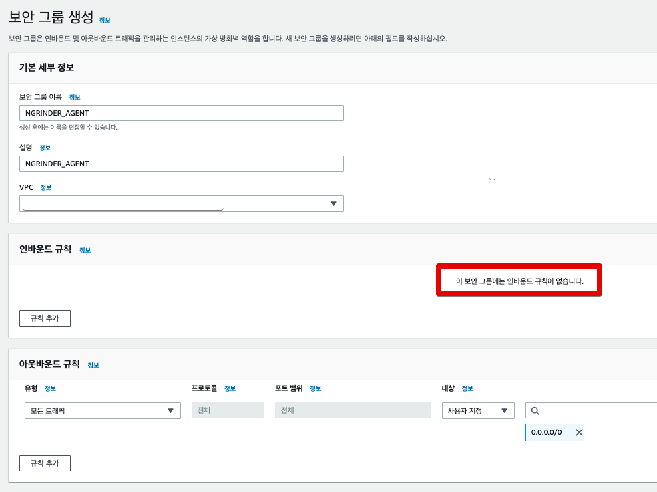Click the 0.0.0.0/0 text
Image resolution: width=657 pixels, height=492 pixels.
pyautogui.click(x=547, y=433)
